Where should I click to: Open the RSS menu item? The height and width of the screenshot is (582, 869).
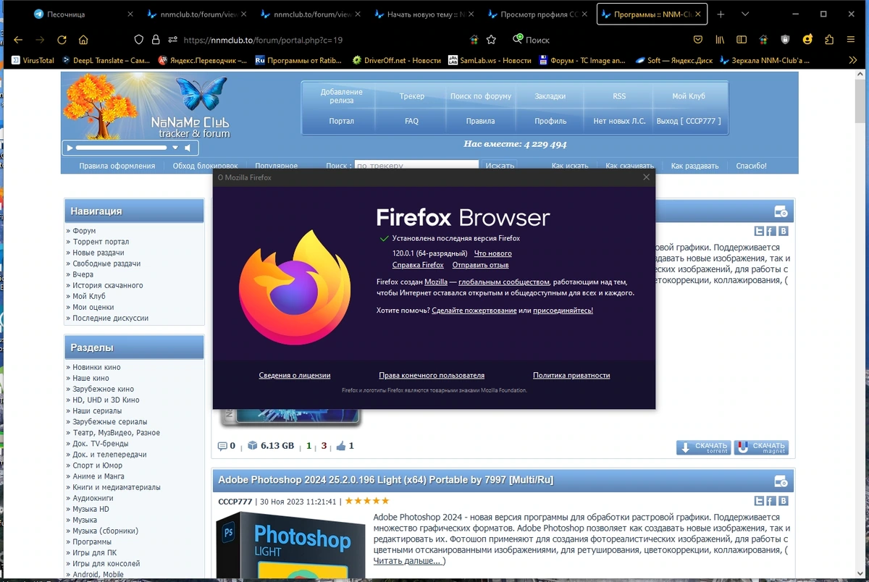point(619,96)
